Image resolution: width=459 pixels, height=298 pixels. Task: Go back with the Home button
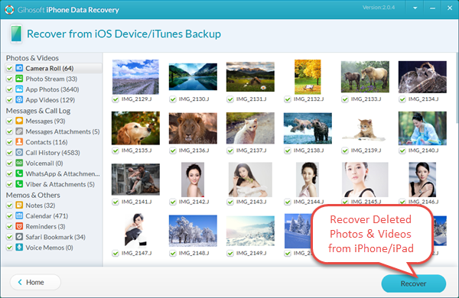pyautogui.click(x=35, y=282)
